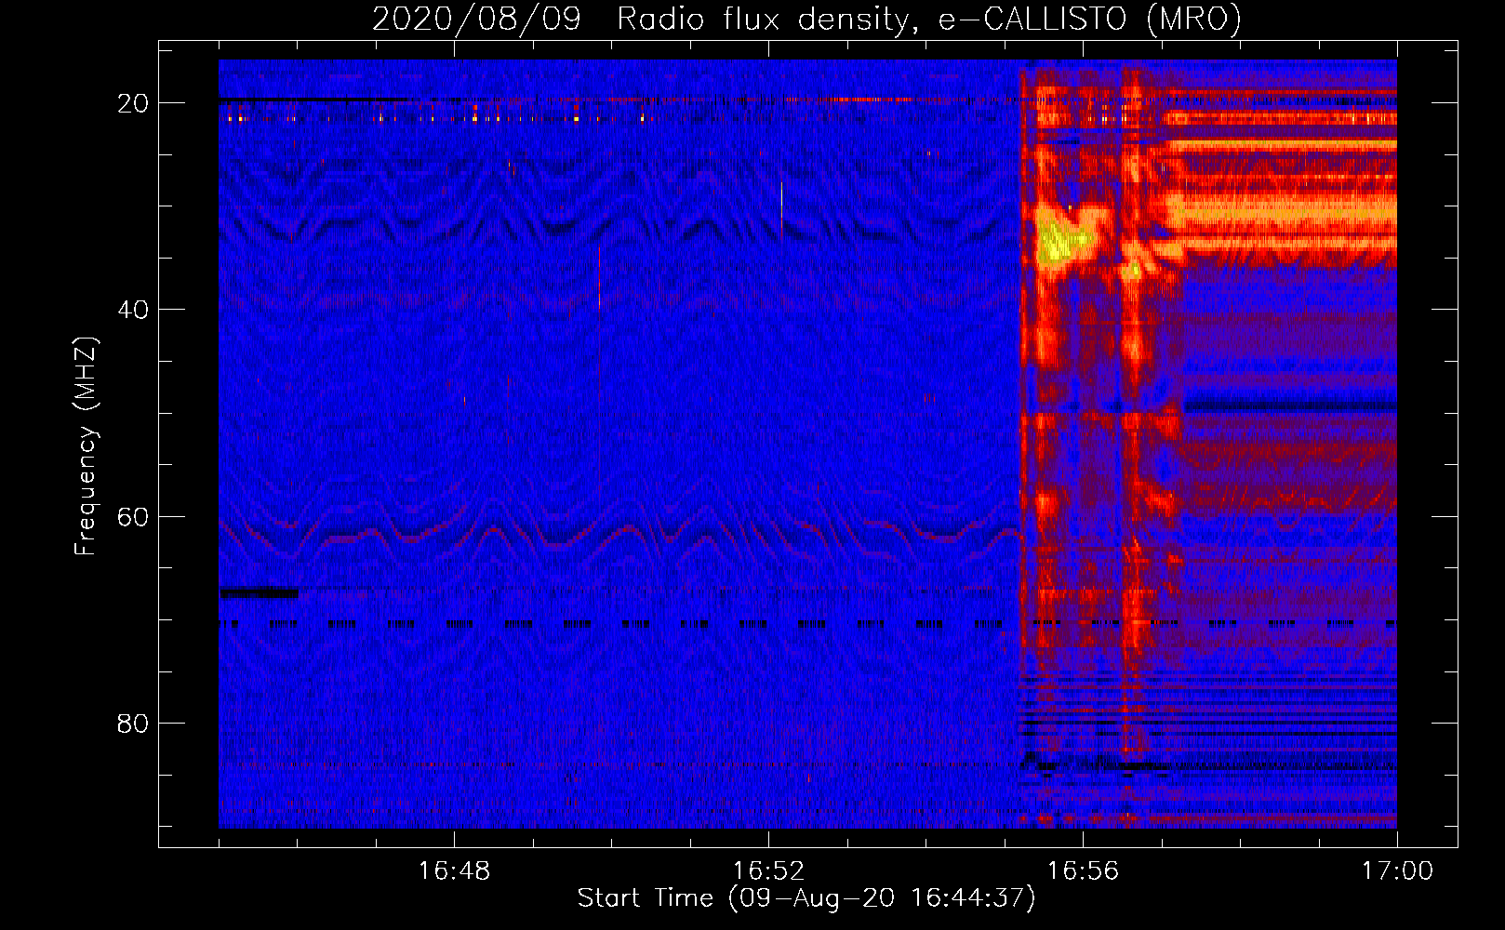Click the 16:52 time tick label
This screenshot has width=1505, height=930.
pos(768,871)
